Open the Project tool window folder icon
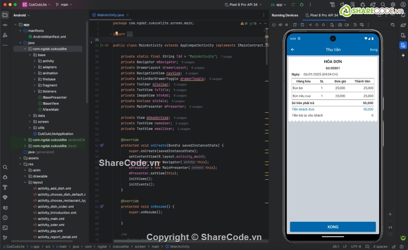 tap(5, 15)
